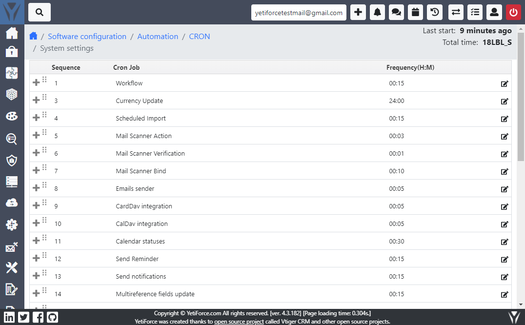525x325 pixels.
Task: Open the sidebar gear automation icon
Action: (12, 224)
